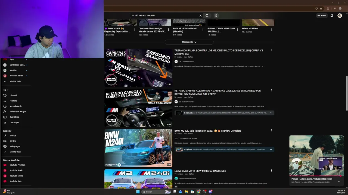Image resolution: width=348 pixels, height=195 pixels.
Task: Open options for M240I VS M340I short
Action: 271,29
